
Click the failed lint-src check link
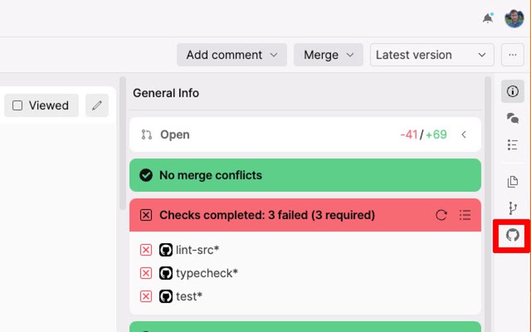click(198, 250)
